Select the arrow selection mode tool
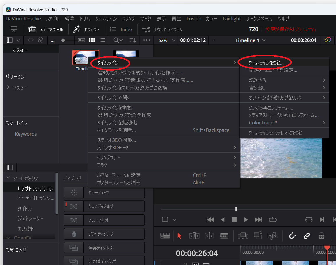This screenshot has width=336, height=265. tap(179, 236)
